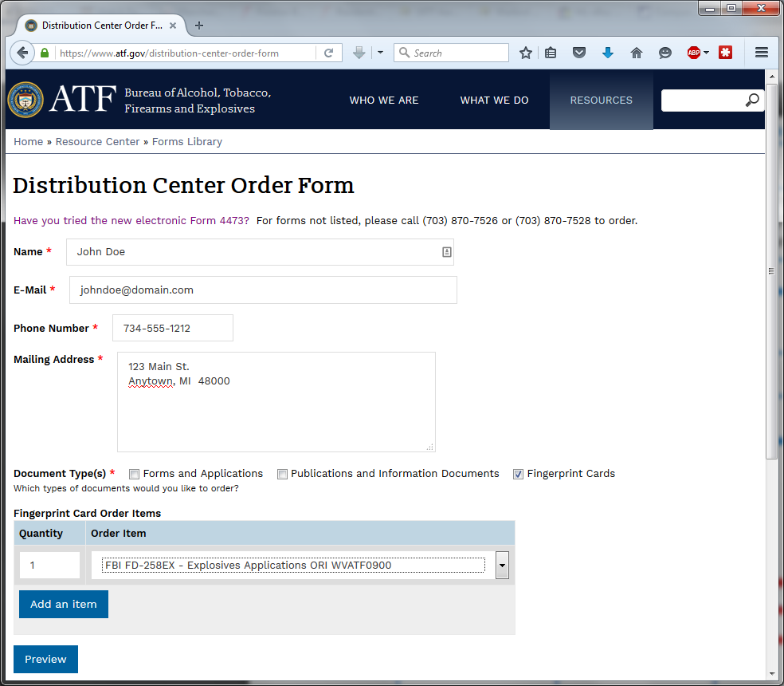Go to browser home page icon
This screenshot has height=686, width=784.
637,53
